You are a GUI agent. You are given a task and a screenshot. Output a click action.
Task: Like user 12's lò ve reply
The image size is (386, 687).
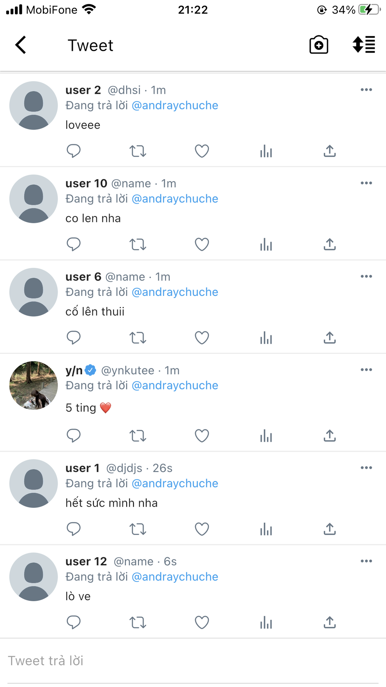(202, 623)
